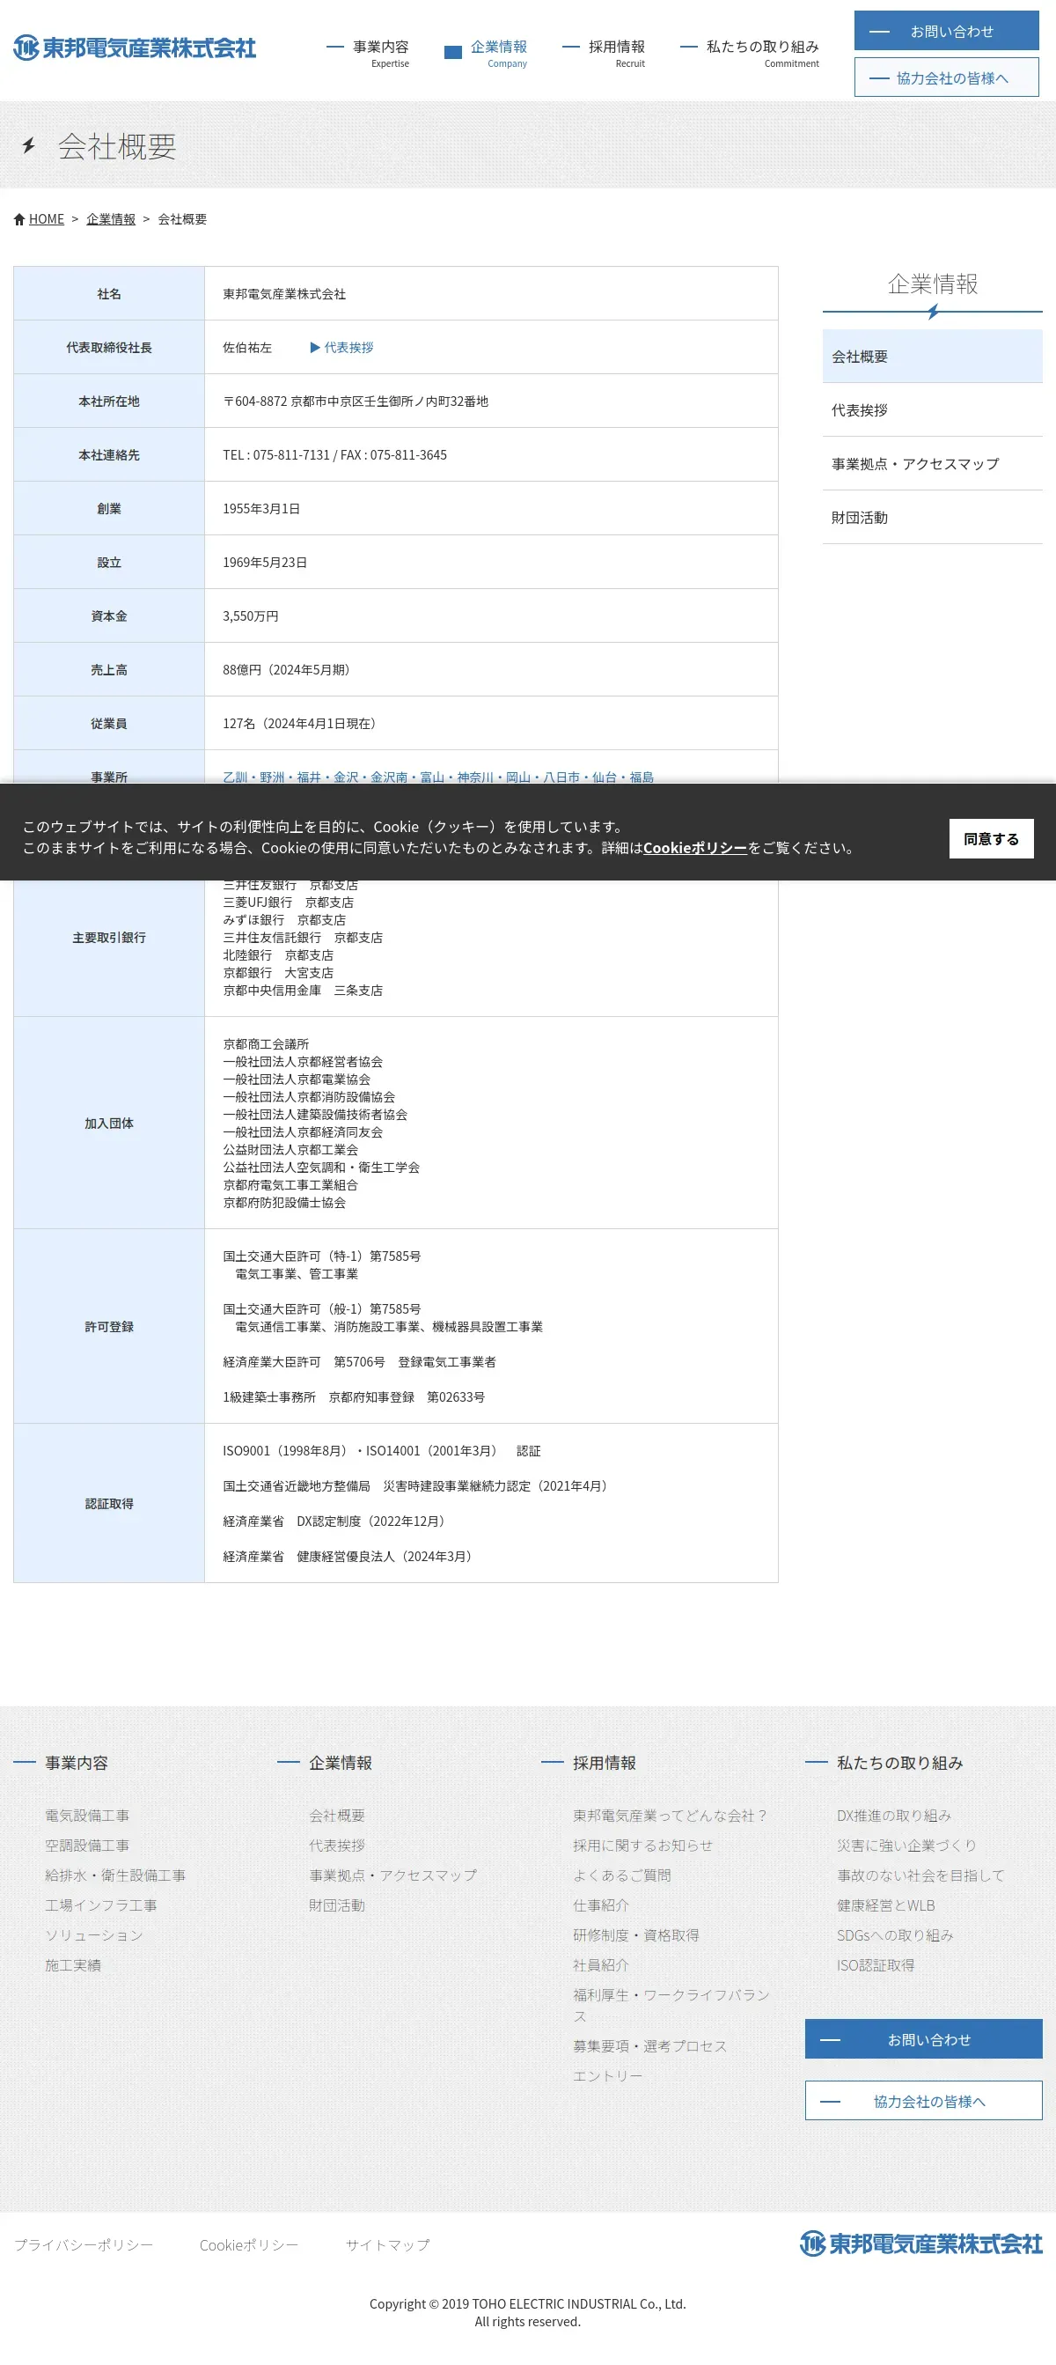This screenshot has height=2365, width=1056.
Task: Click header 協力会社の皆様へ button
Action: point(947,77)
